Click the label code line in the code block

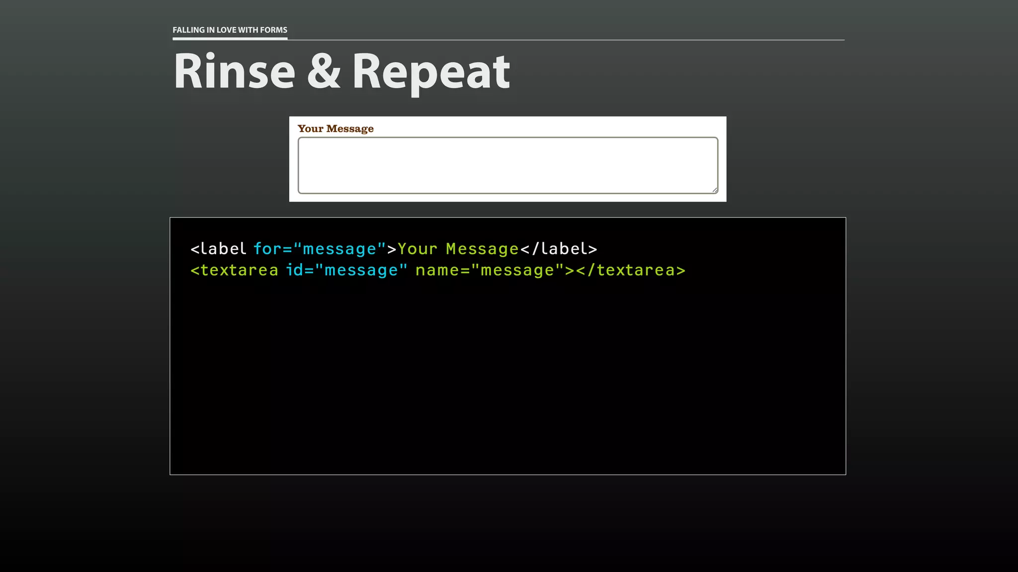pyautogui.click(x=394, y=249)
